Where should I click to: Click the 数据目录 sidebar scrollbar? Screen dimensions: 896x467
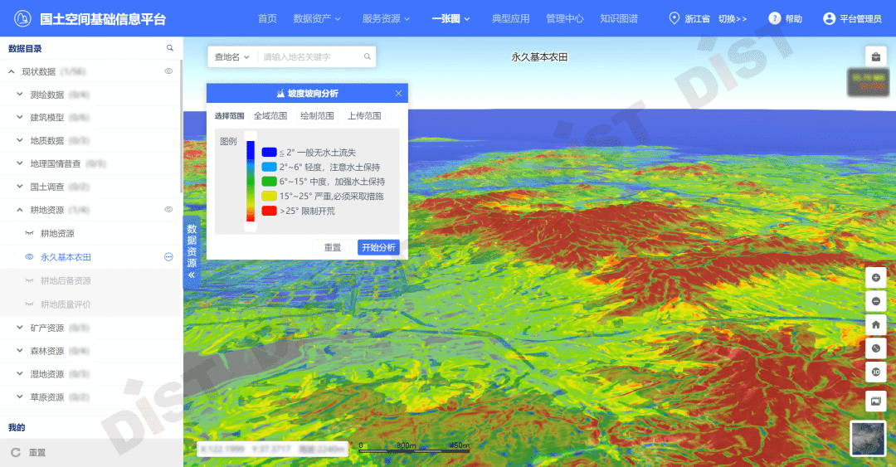[x=181, y=126]
